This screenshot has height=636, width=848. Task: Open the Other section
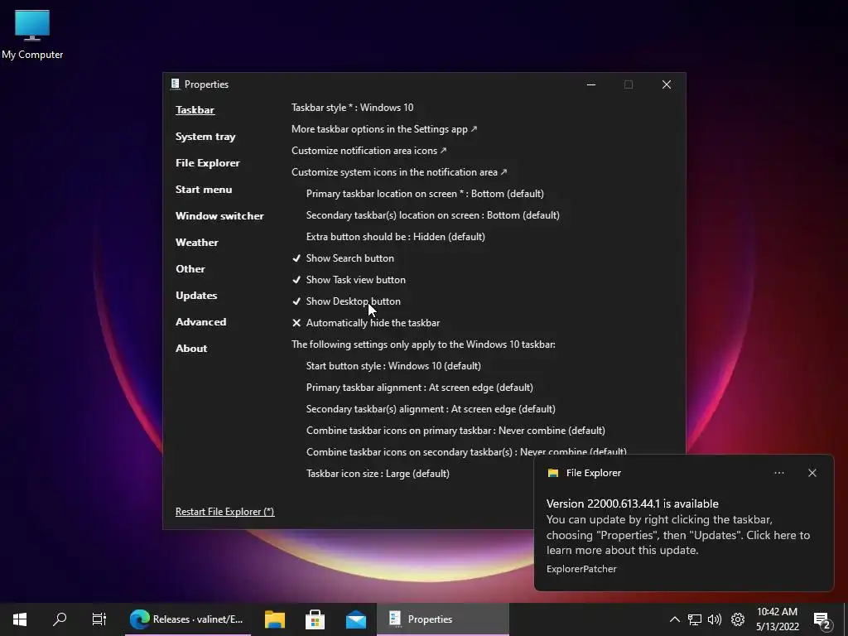190,269
